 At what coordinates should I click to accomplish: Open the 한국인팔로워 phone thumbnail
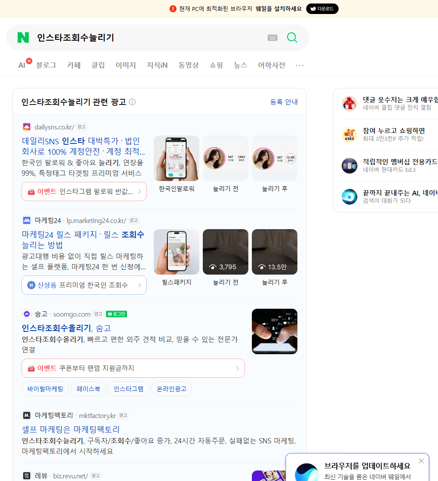pos(177,158)
